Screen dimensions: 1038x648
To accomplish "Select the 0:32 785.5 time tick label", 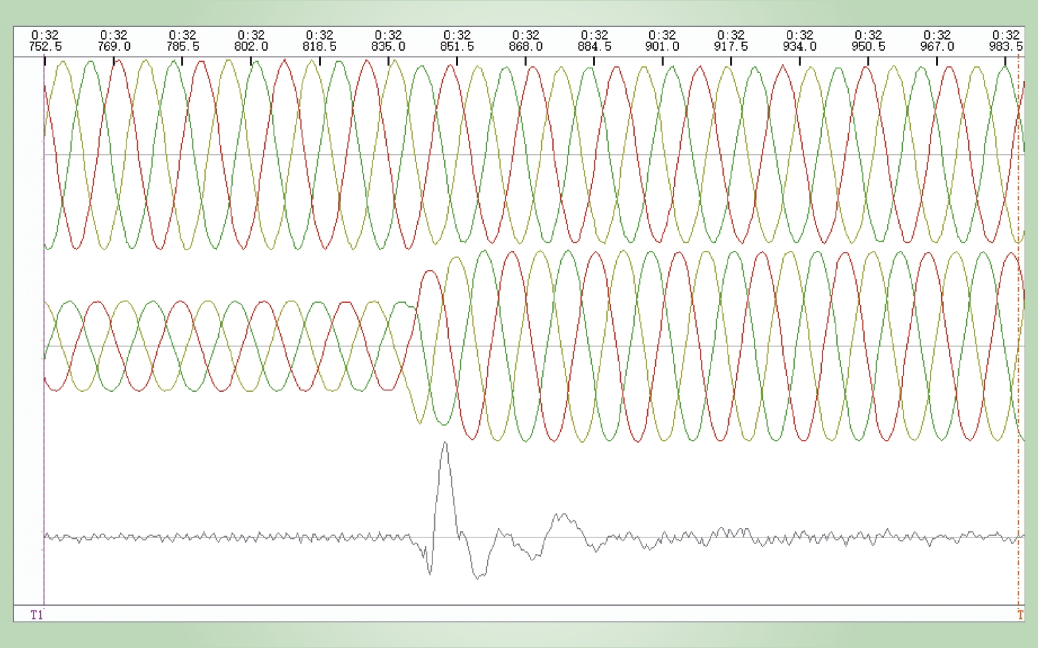I will 182,41.
